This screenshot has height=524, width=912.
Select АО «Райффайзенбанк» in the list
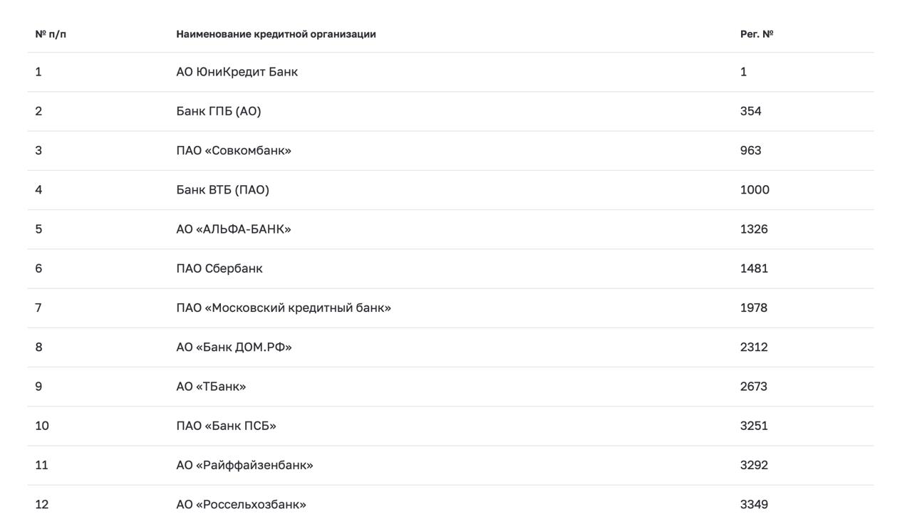pos(244,465)
